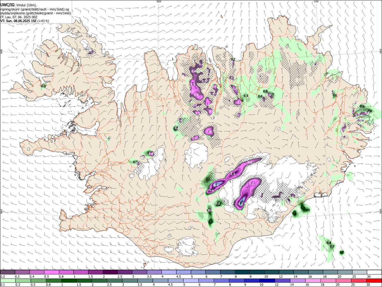Click the deep blue 10–12 rain legend swatch
The image size is (382, 287).
pyautogui.click(x=267, y=281)
